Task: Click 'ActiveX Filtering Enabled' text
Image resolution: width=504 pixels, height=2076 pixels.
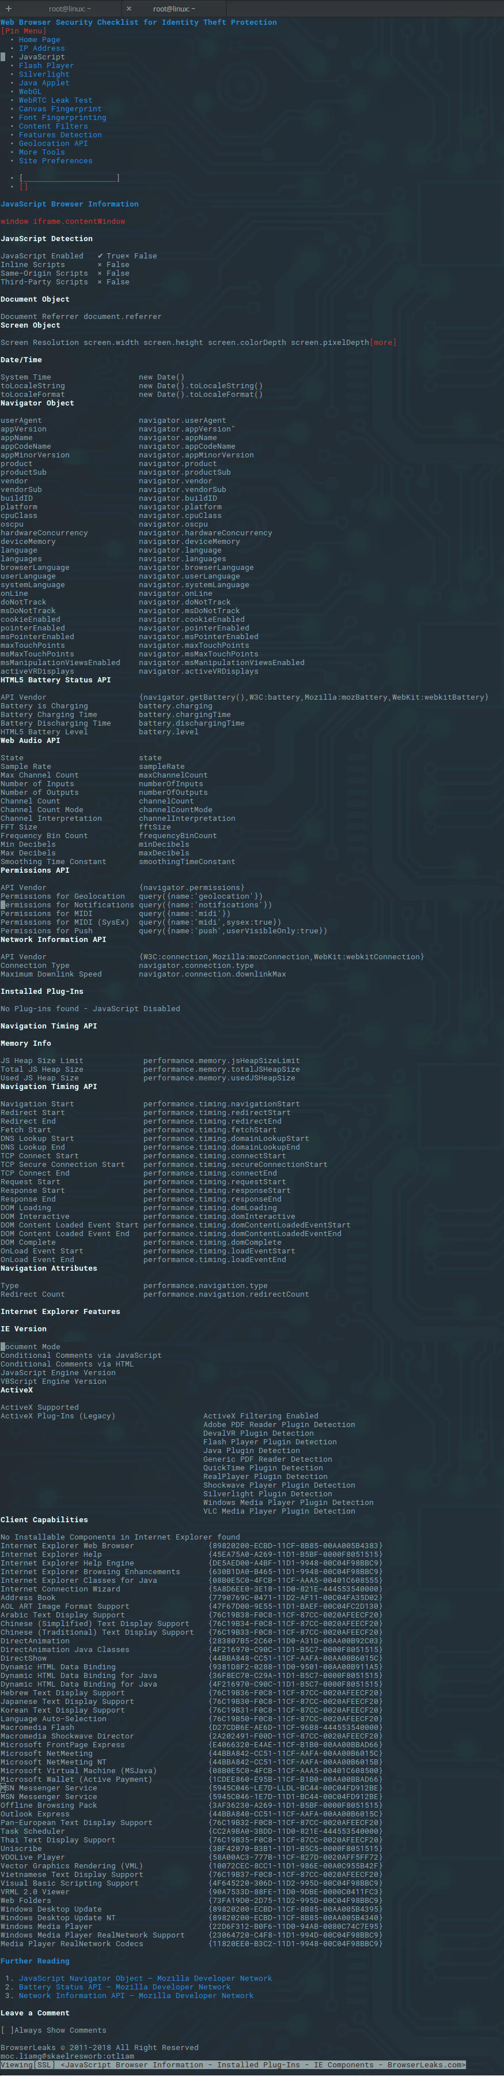Action: point(261,1416)
